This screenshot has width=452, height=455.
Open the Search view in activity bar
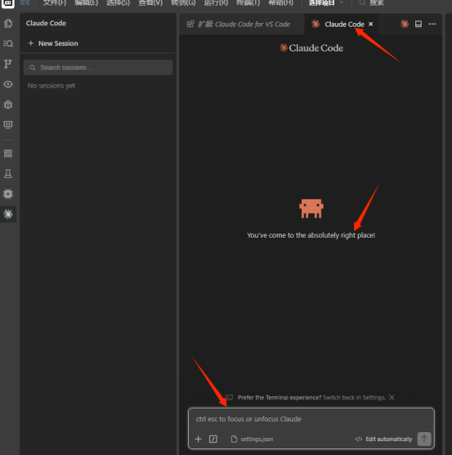[x=8, y=43]
